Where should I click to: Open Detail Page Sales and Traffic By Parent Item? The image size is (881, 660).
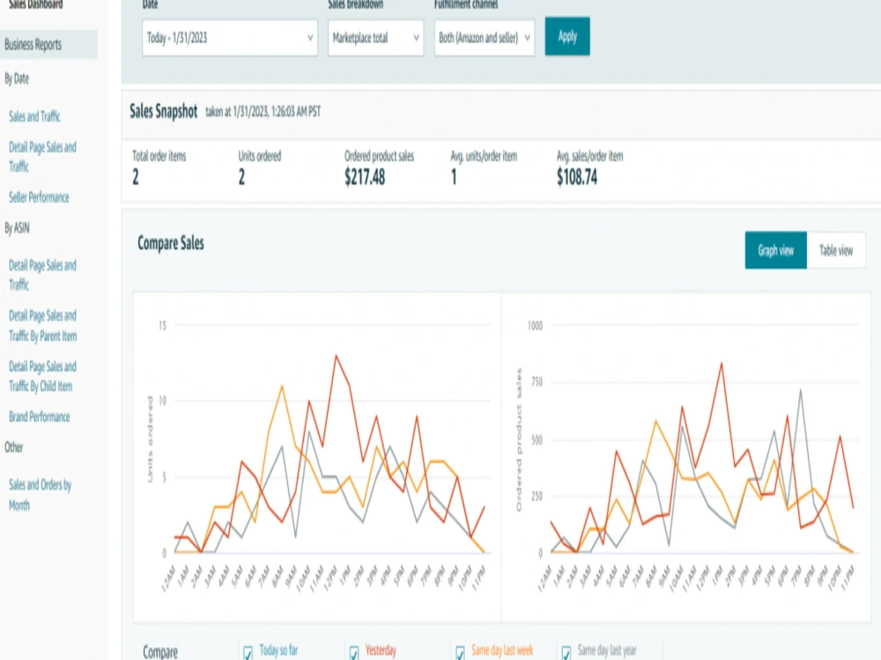42,326
